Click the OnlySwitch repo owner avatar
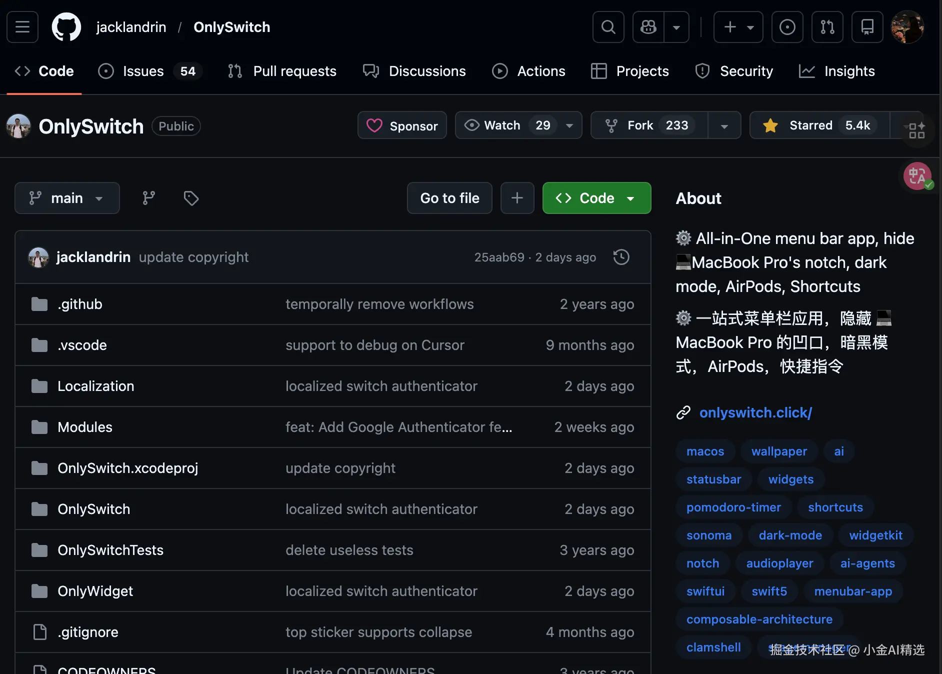Screen dimensions: 942x674 pyautogui.click(x=18, y=126)
